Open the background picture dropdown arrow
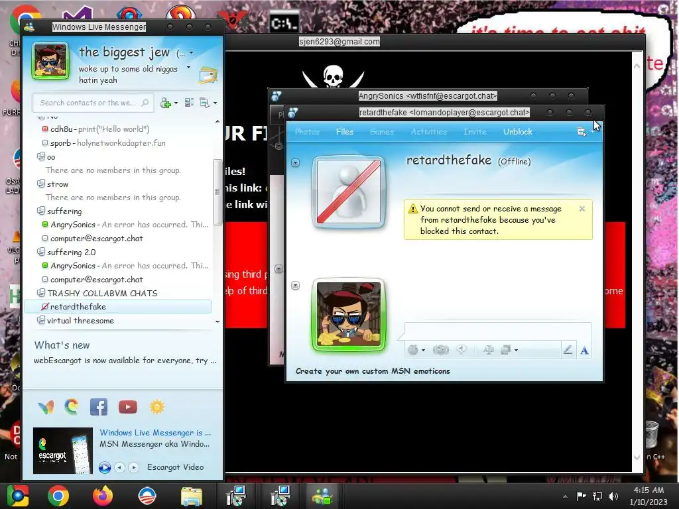This screenshot has width=679, height=509. [x=516, y=350]
